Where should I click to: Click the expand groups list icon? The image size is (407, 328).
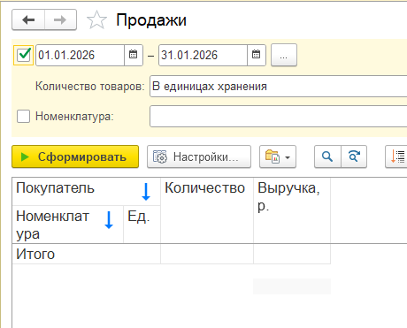click(396, 156)
